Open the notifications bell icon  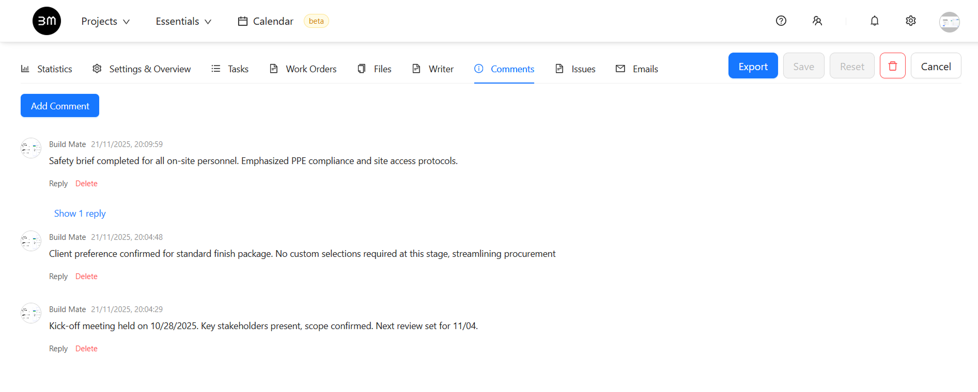pos(875,21)
